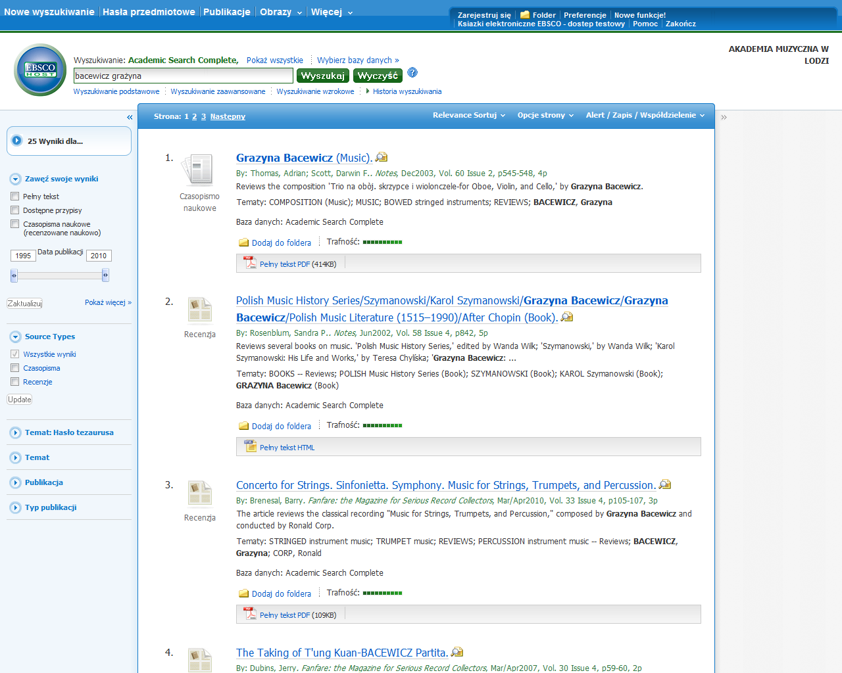
Task: Click the search field containing bacewicz grażyna
Action: point(184,76)
